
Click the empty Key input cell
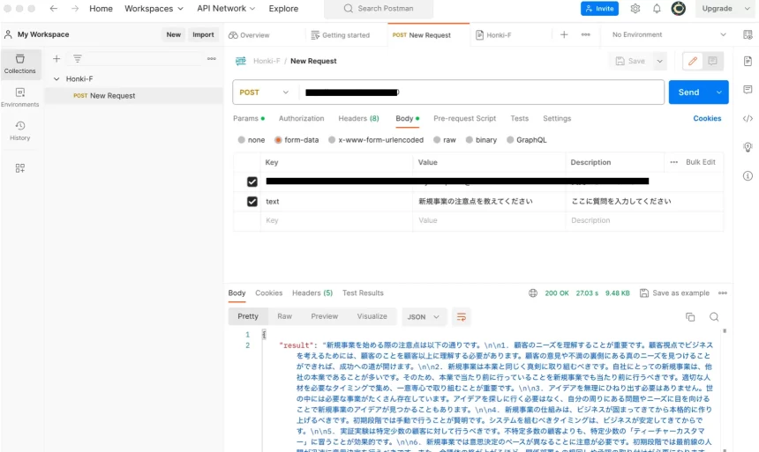point(336,220)
